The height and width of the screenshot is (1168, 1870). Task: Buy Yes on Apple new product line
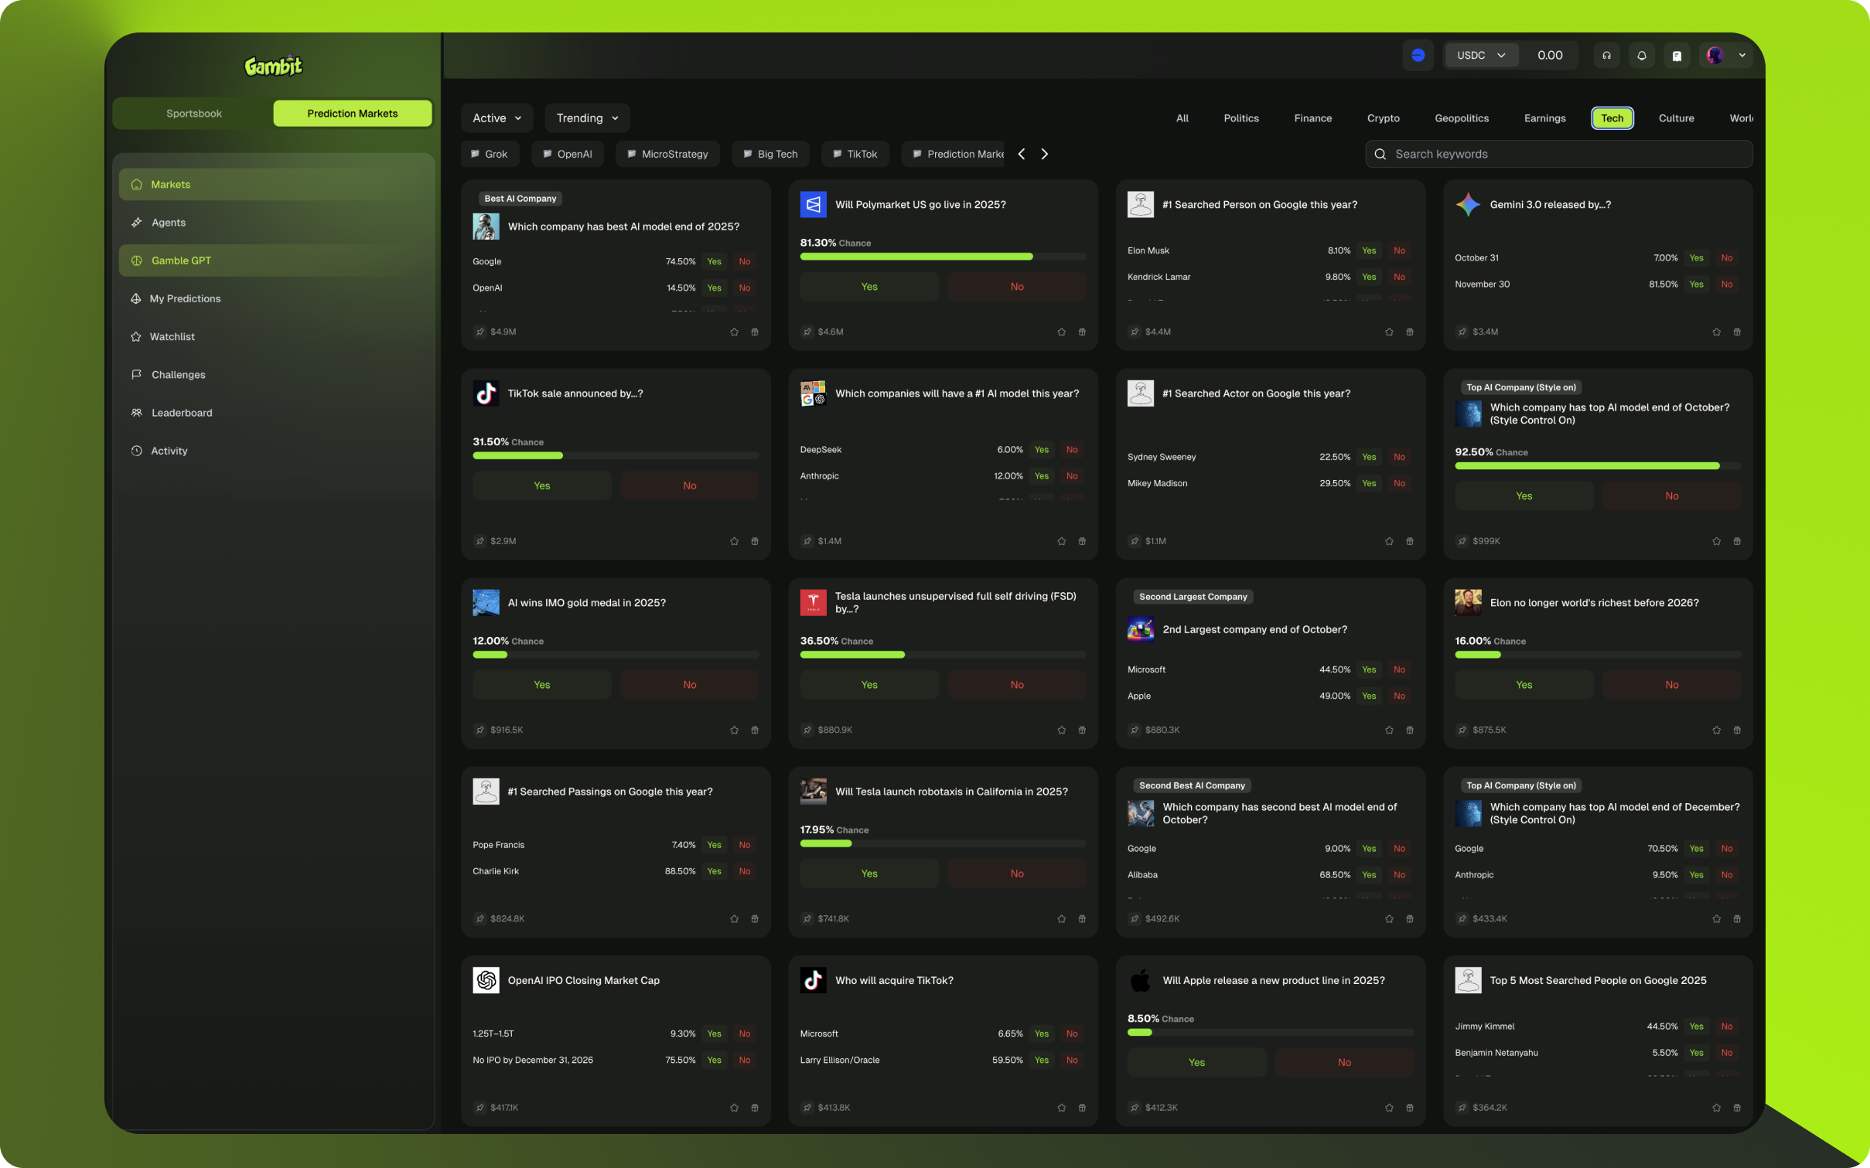tap(1196, 1062)
